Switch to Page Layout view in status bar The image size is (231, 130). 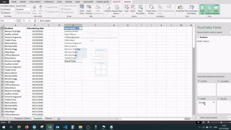(204, 122)
